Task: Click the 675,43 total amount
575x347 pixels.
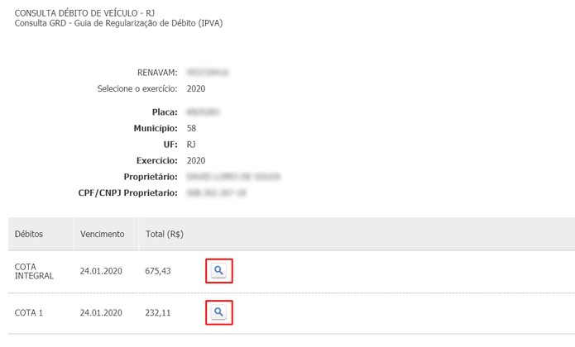Action: tap(158, 271)
